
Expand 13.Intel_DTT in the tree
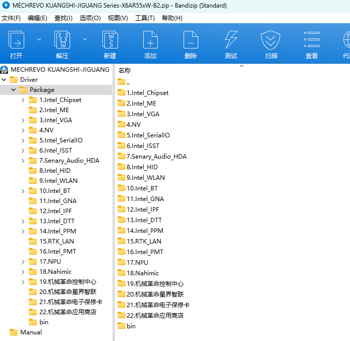click(x=23, y=221)
